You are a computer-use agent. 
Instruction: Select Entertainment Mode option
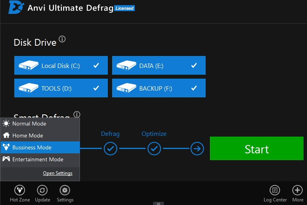click(38, 159)
